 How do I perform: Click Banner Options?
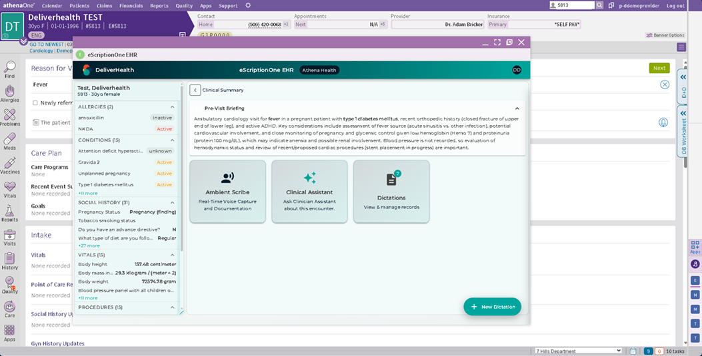pos(665,35)
